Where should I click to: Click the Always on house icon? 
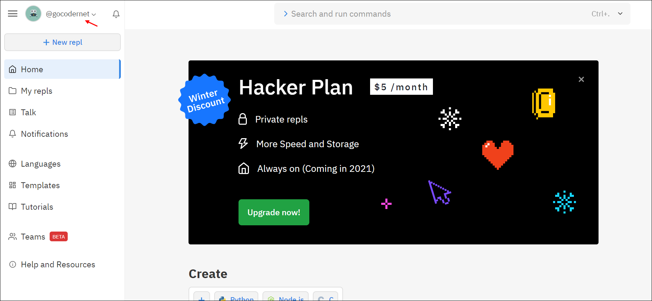pyautogui.click(x=244, y=168)
